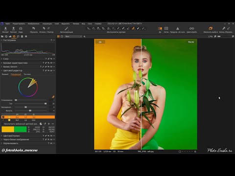
Task: Switch to the Расширенный color editor tab
Action: click(16, 74)
